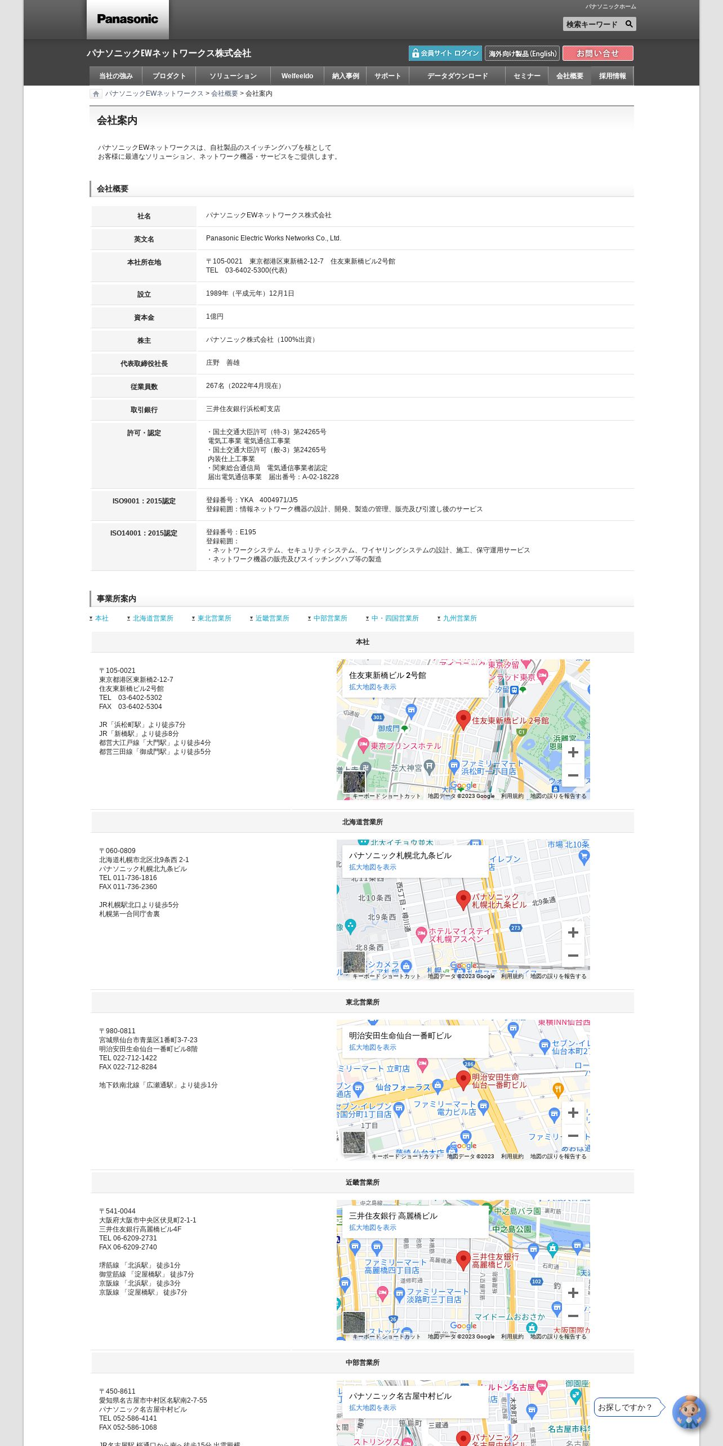Click the Panasonic logo
The image size is (723, 1446).
pos(128,19)
